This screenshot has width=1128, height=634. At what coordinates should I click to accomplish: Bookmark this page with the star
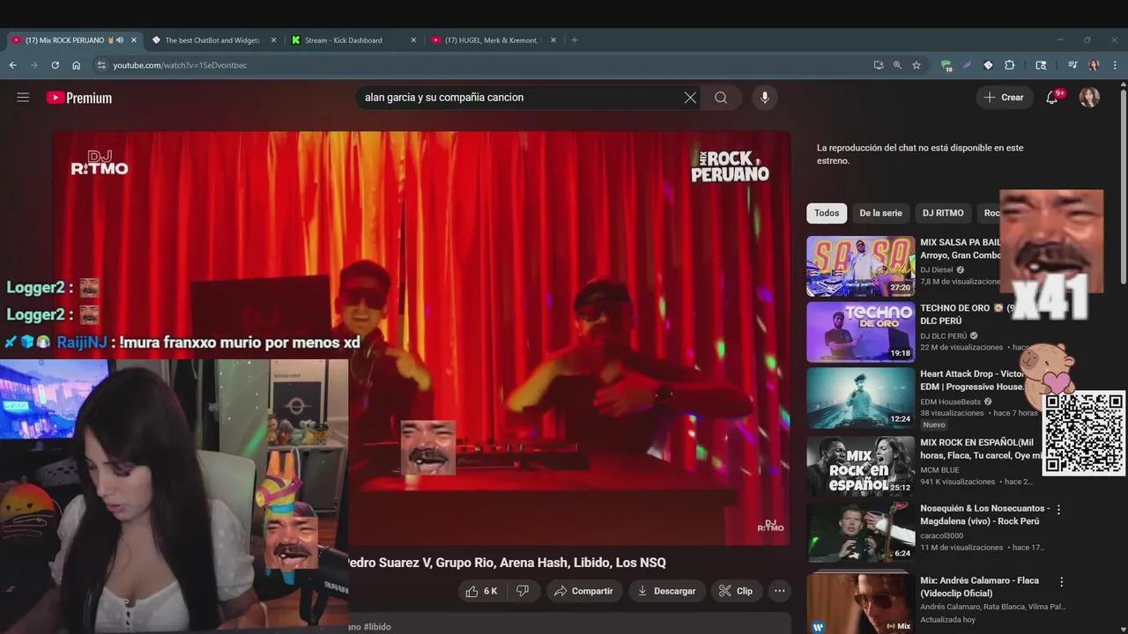[916, 65]
